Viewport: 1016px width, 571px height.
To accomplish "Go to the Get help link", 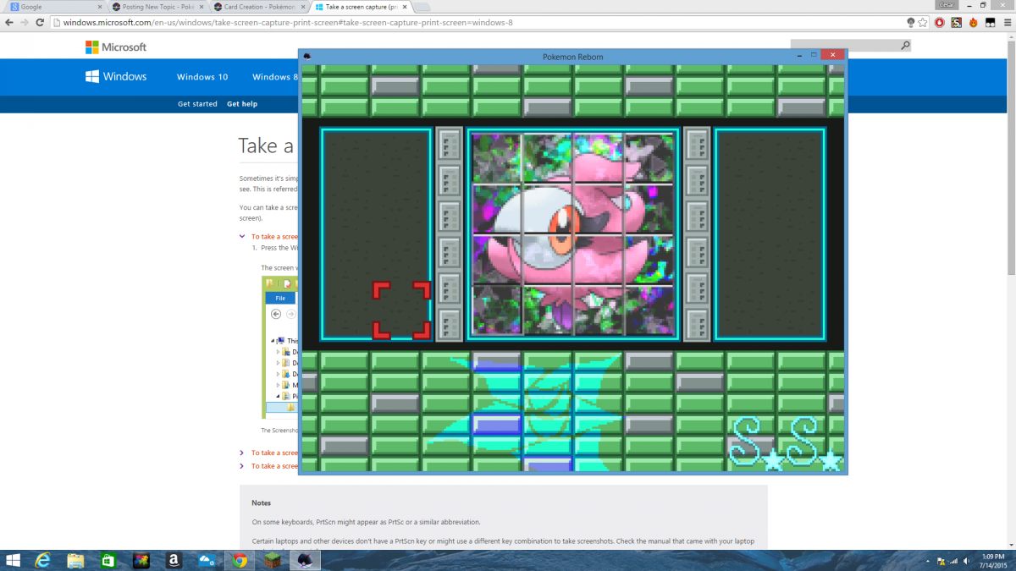I will 242,104.
